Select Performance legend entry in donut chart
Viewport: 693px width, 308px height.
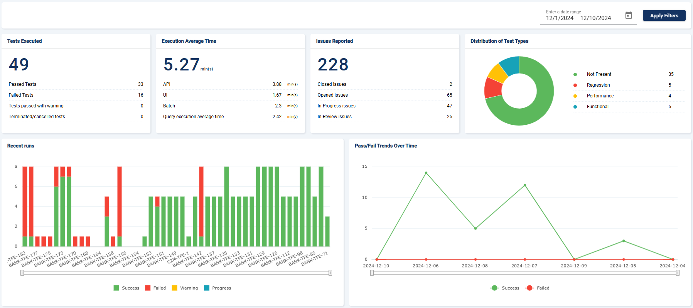coord(600,96)
